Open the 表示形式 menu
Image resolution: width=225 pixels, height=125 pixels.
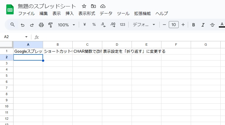click(87, 13)
